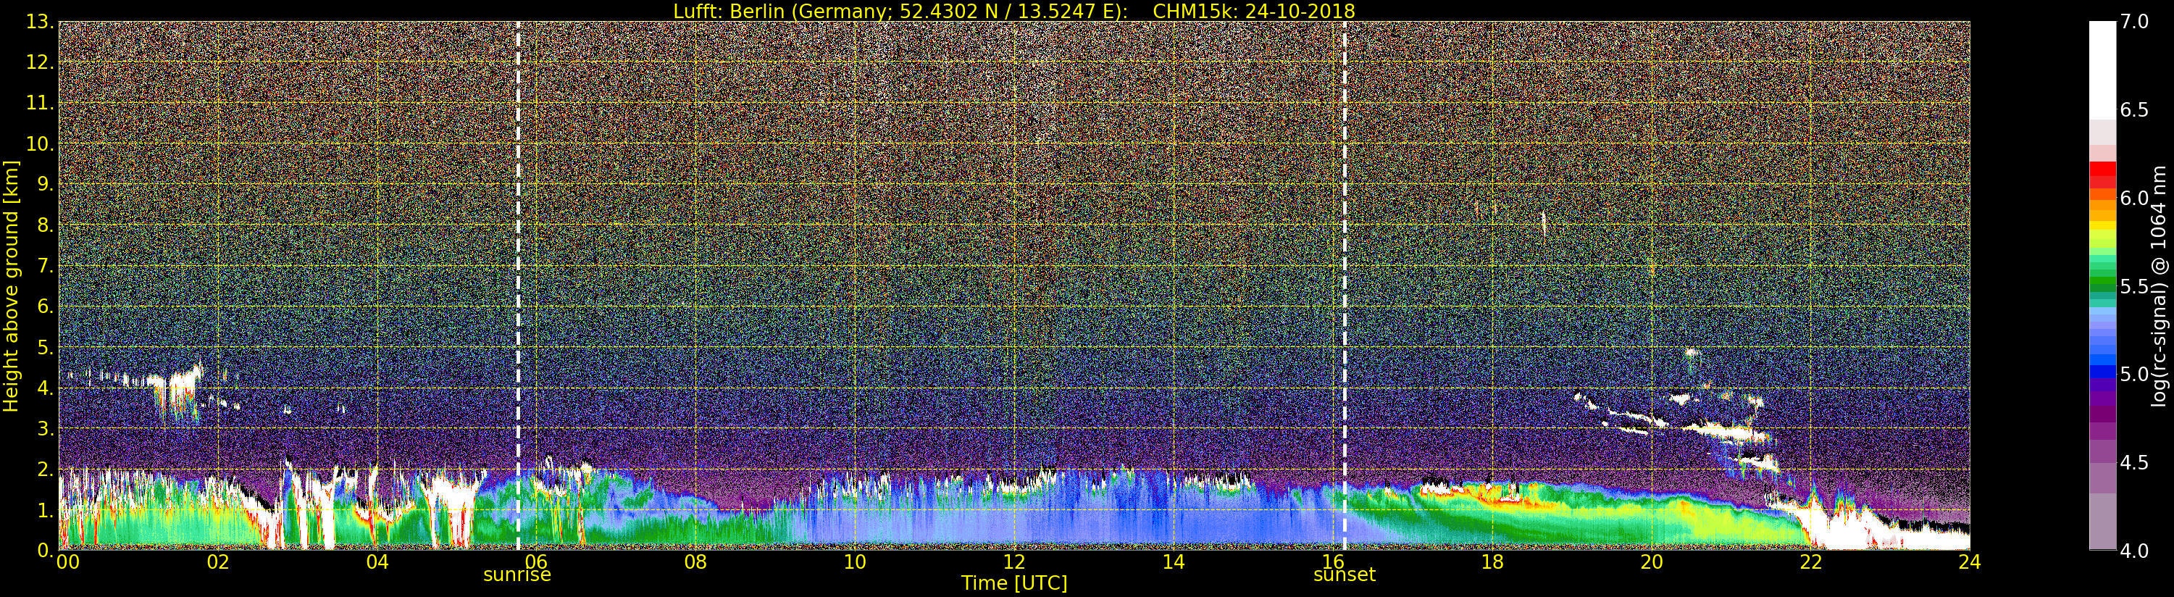This screenshot has height=597, width=2174.
Task: Click the '12.' height axis tick label
Action: coord(40,62)
